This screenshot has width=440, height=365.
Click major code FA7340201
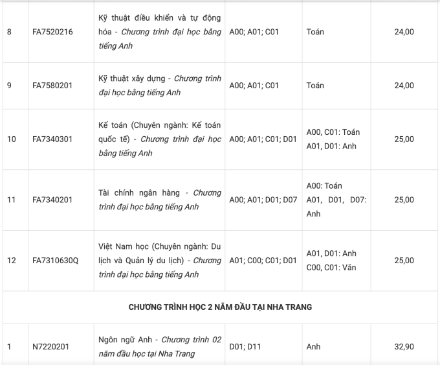pos(52,200)
